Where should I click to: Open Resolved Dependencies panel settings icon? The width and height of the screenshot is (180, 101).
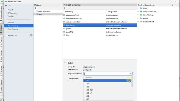173,5
